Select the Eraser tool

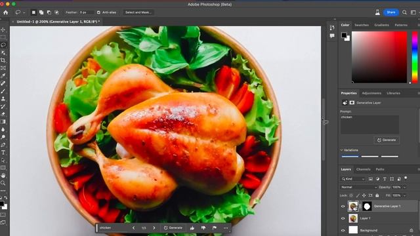tap(3, 114)
